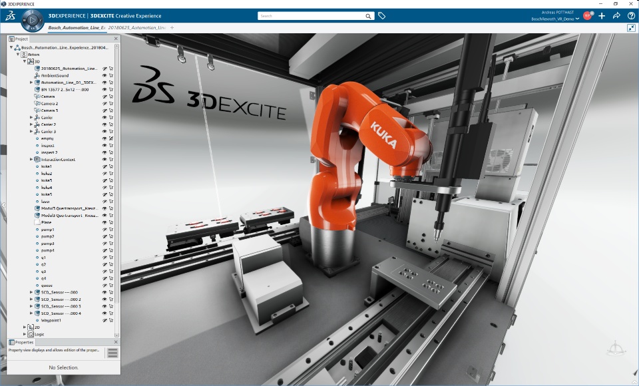Click the Share arrow icon
This screenshot has width=639, height=386.
616,15
